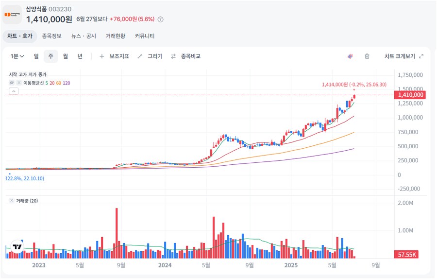Click the swap arrows icon beside 종목비교
The image size is (437, 279).
click(173, 56)
